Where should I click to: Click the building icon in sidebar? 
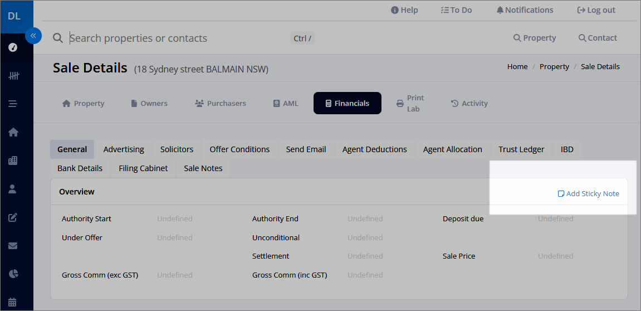coord(13,161)
